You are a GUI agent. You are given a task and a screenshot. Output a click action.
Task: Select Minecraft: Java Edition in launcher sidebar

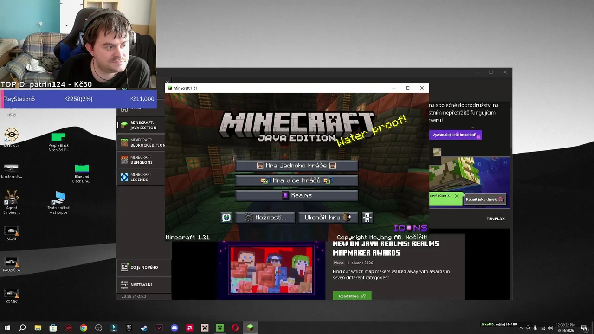[141, 125]
